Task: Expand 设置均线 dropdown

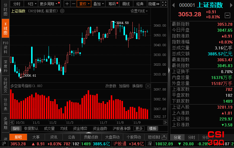Action: click(139, 11)
